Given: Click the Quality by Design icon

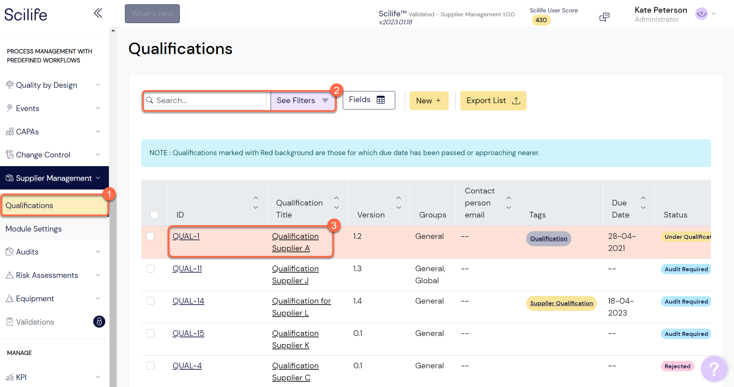Looking at the screenshot, I should 10,85.
